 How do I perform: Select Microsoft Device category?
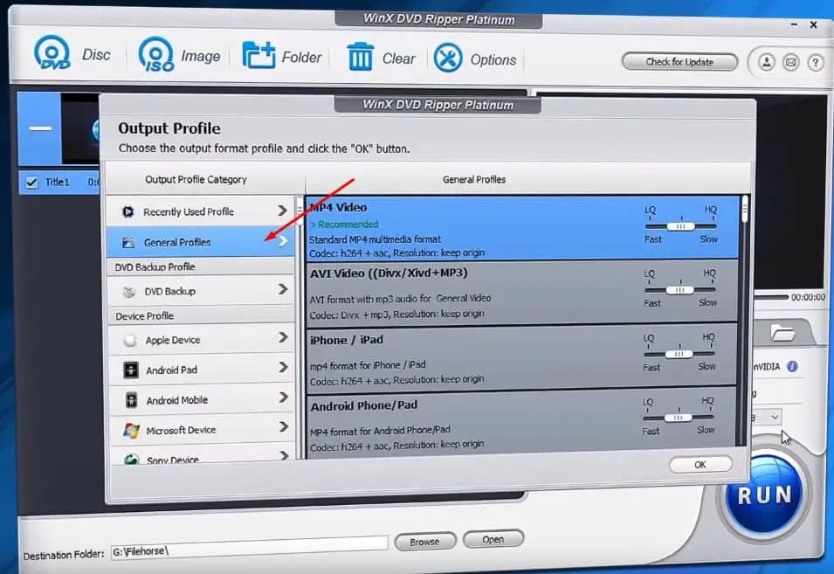click(202, 429)
